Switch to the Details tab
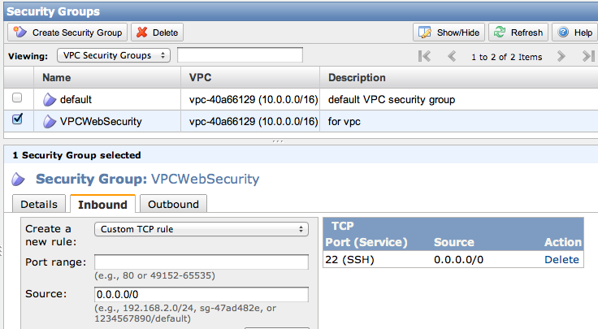This screenshot has width=598, height=329. [x=39, y=204]
